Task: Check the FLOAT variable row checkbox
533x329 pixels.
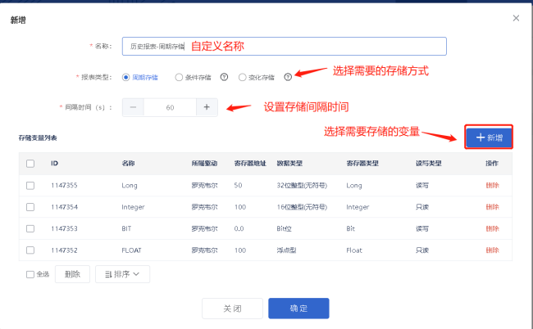Action: pyautogui.click(x=30, y=250)
